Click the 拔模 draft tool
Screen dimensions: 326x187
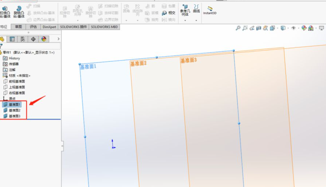tap(152, 13)
